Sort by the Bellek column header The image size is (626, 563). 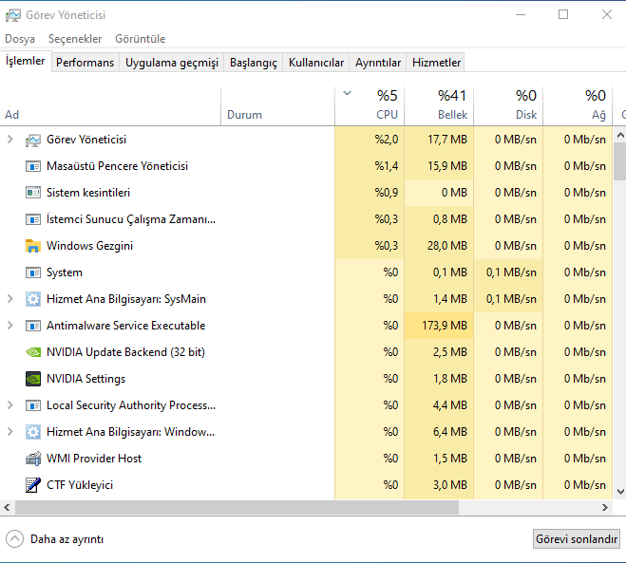439,106
